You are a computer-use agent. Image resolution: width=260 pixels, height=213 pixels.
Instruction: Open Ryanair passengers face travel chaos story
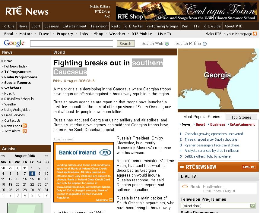tap(212, 145)
